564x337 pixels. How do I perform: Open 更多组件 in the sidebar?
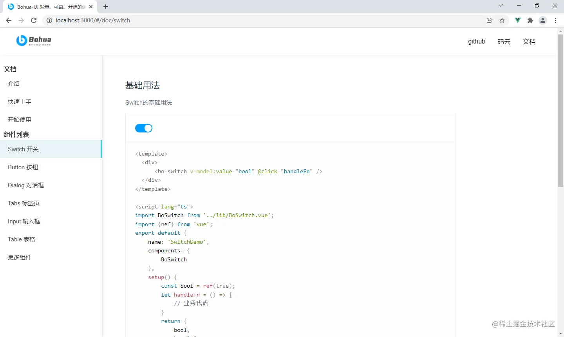coord(51,257)
